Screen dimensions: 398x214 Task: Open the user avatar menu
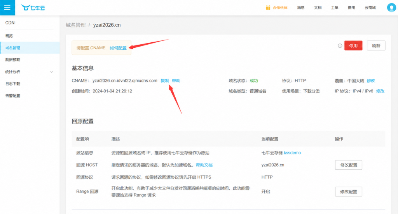tap(391, 8)
